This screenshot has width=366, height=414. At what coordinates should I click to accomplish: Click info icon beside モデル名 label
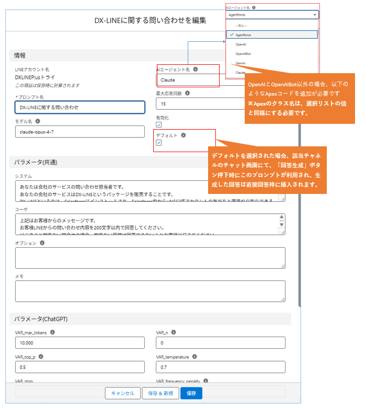[38, 121]
